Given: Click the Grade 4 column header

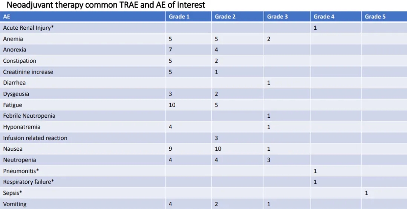Looking at the screenshot, I should point(324,17).
